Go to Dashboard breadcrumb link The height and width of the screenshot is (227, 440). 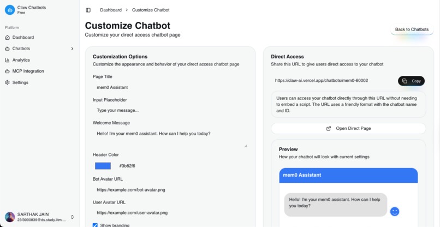pyautogui.click(x=111, y=10)
